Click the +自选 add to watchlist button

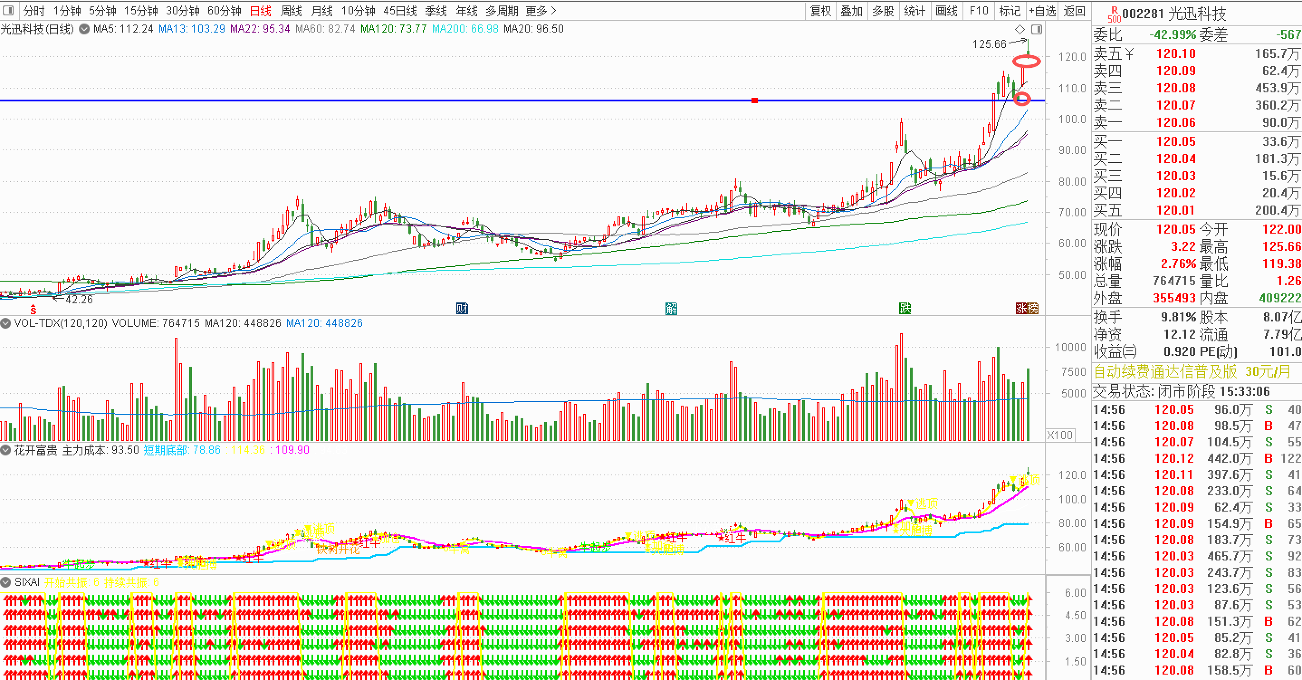1042,10
